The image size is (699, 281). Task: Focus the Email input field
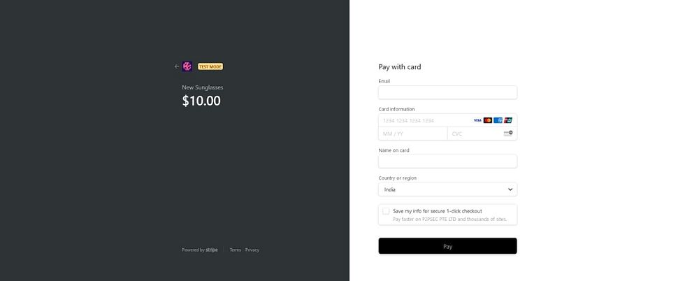447,92
